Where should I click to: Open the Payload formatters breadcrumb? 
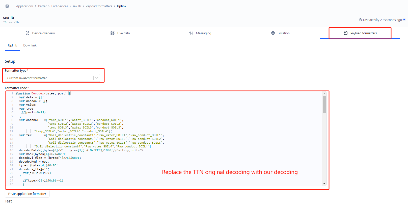(99, 6)
